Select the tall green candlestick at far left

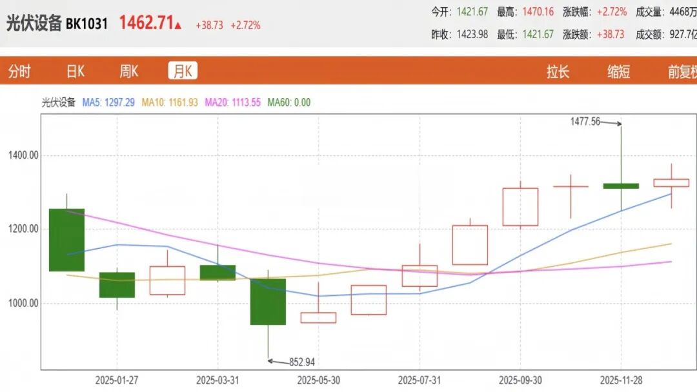(x=67, y=240)
